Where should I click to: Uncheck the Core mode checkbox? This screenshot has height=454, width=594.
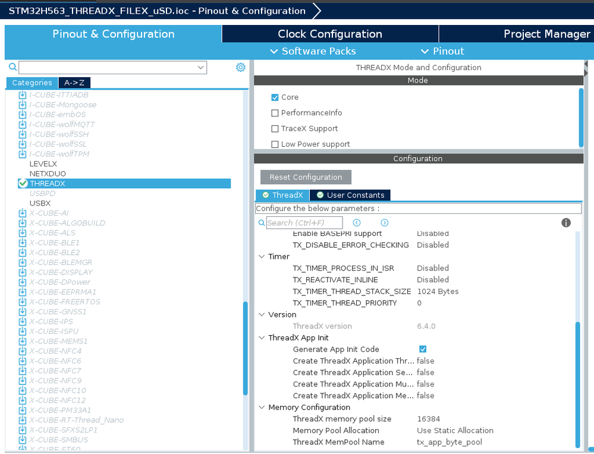tap(275, 97)
